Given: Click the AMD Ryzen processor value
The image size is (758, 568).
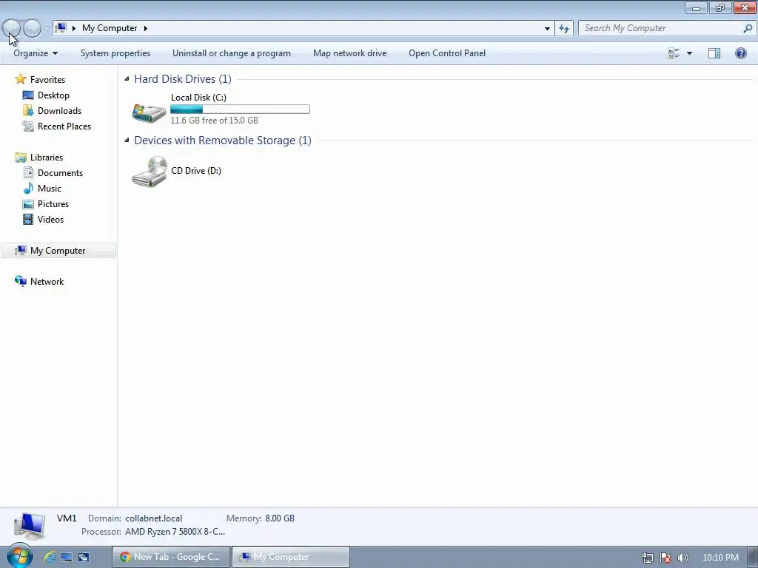Looking at the screenshot, I should pos(175,531).
